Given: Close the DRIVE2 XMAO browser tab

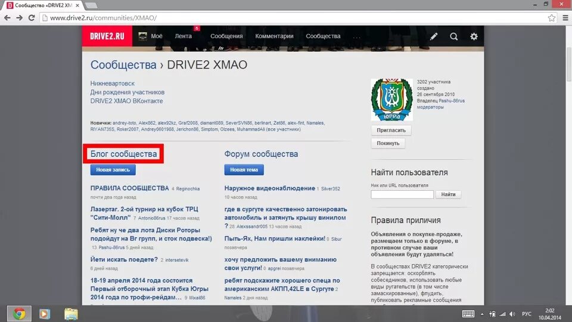Looking at the screenshot, I should click(x=77, y=5).
